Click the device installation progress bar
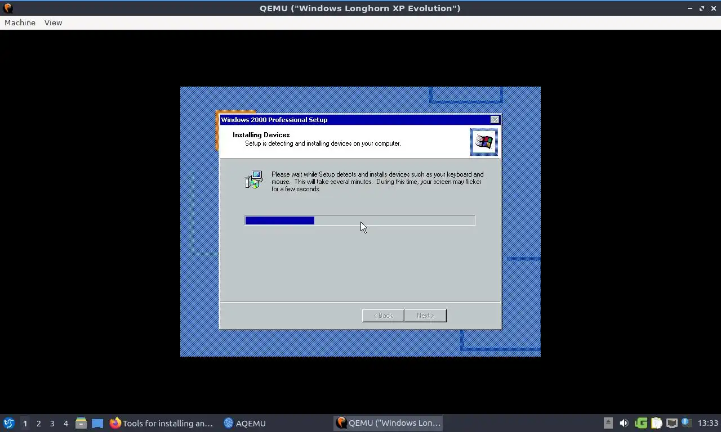 360,220
